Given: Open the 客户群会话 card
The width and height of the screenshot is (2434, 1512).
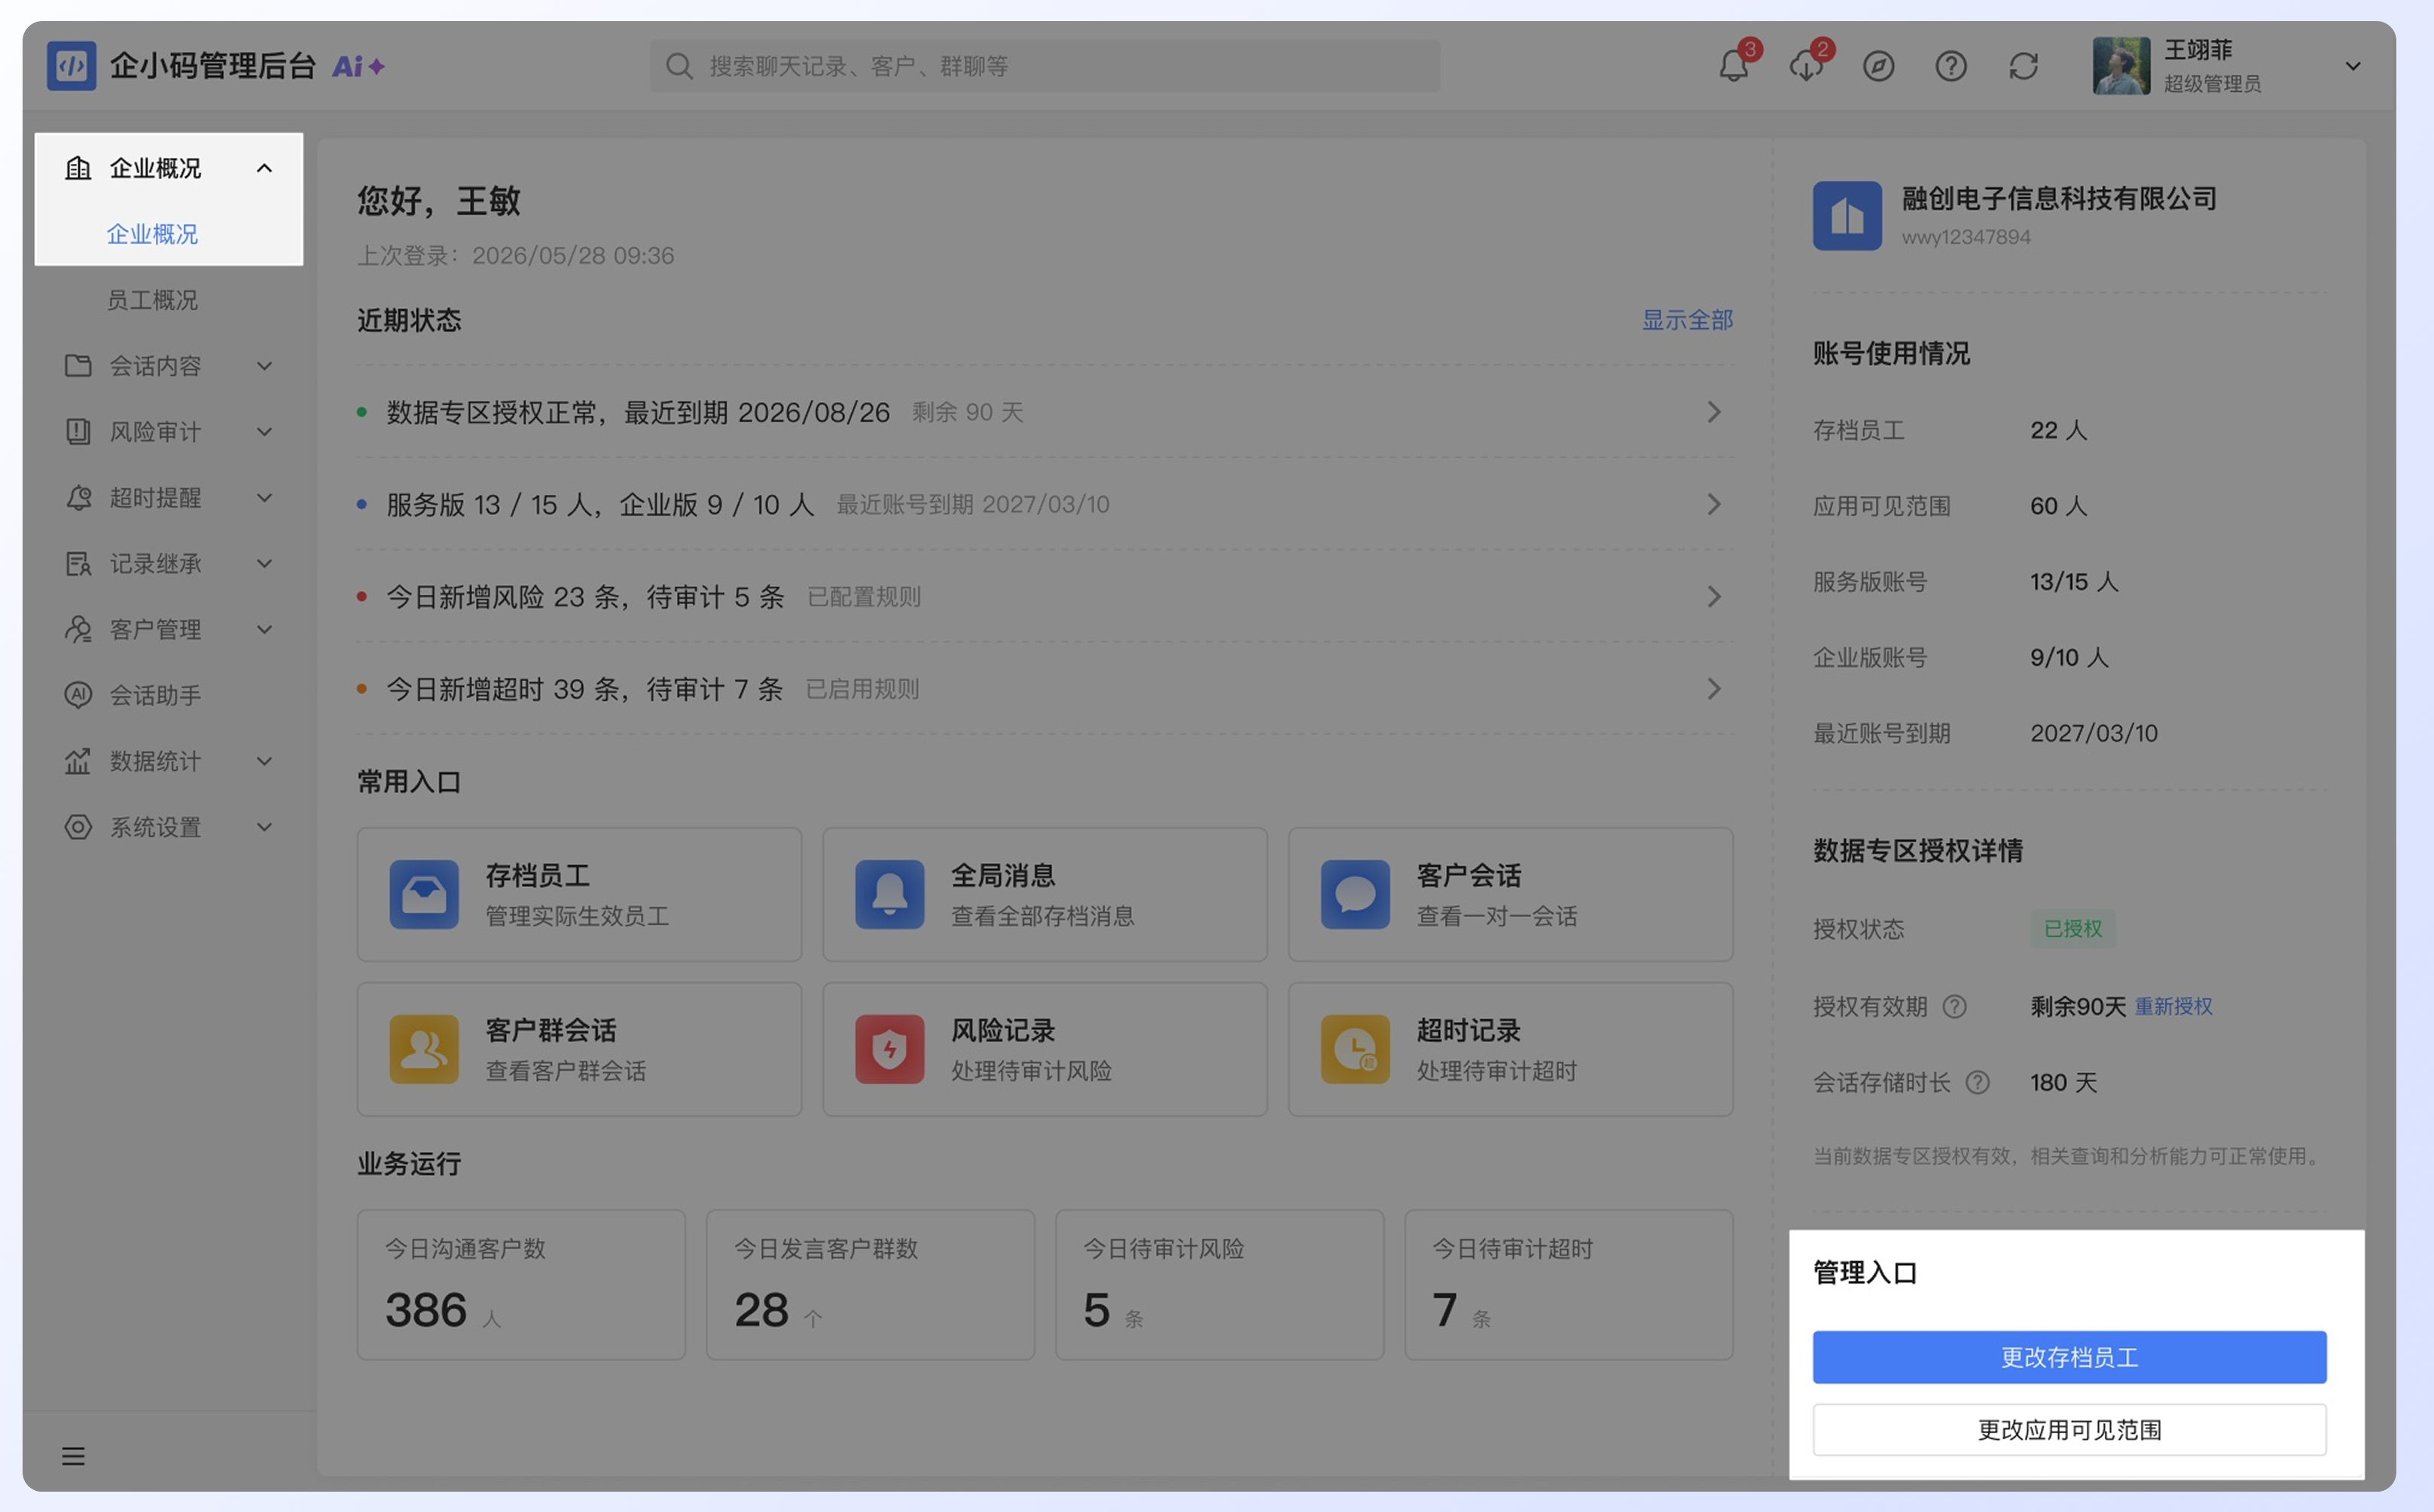Looking at the screenshot, I should point(579,1049).
